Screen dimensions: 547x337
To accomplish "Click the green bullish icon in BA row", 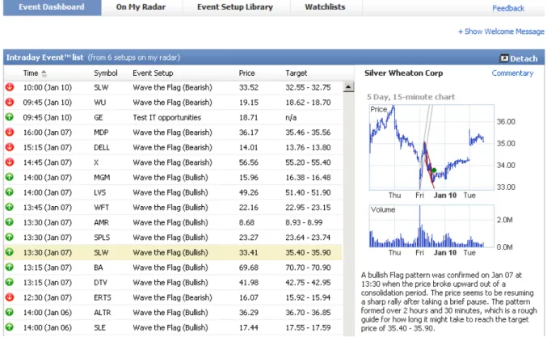I will [x=10, y=267].
